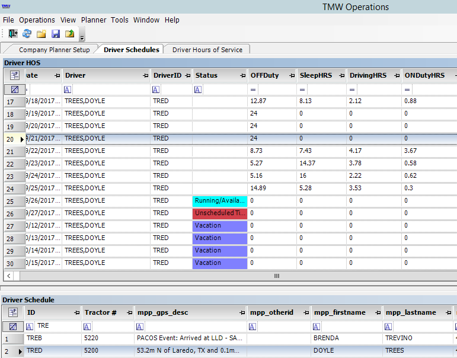Pin the Status column
Screen dimensions: 457x358
[243, 75]
